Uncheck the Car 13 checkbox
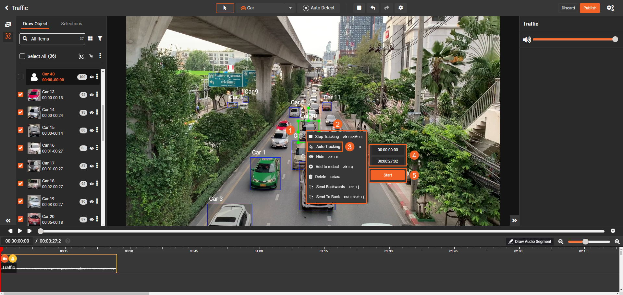The width and height of the screenshot is (623, 295). pos(21,95)
